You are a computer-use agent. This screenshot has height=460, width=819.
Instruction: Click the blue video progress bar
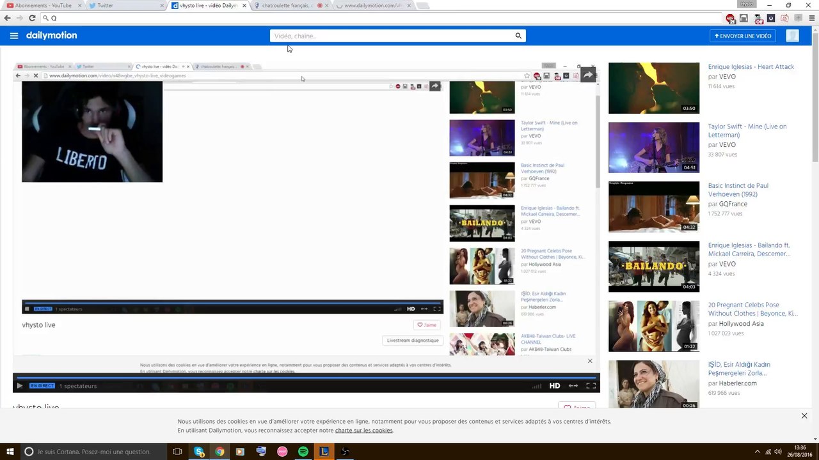[x=306, y=376]
